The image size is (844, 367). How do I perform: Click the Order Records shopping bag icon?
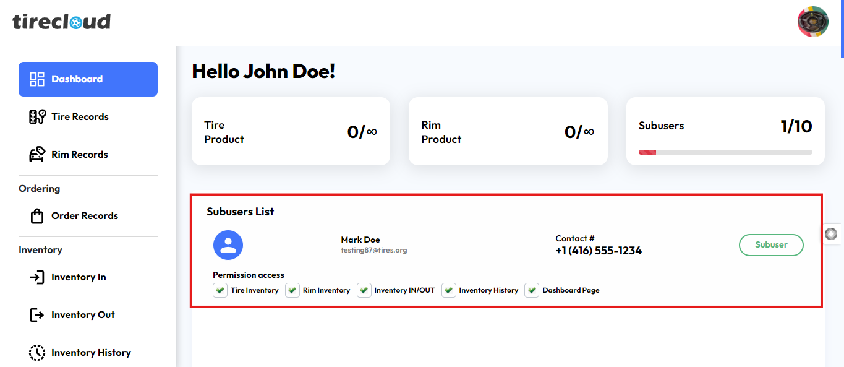tap(37, 216)
